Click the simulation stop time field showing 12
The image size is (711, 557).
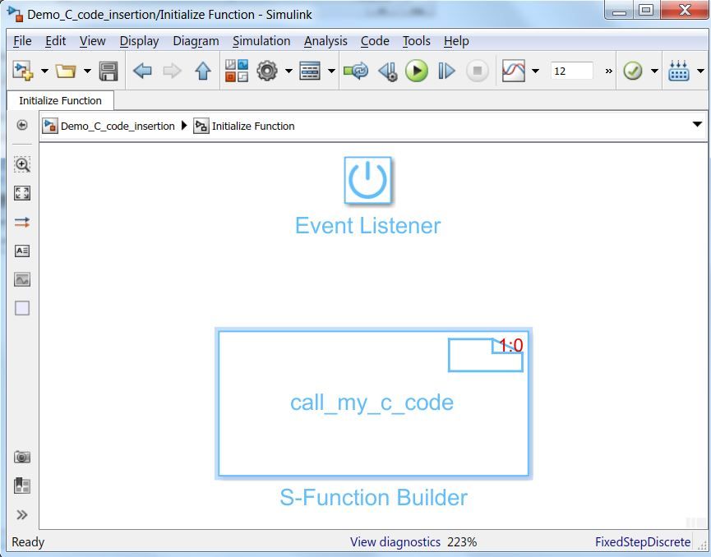(x=572, y=71)
